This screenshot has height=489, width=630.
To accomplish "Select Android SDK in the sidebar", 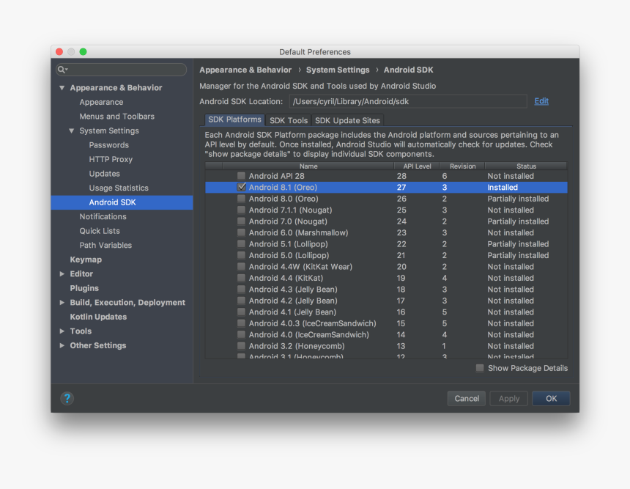I will (x=122, y=202).
